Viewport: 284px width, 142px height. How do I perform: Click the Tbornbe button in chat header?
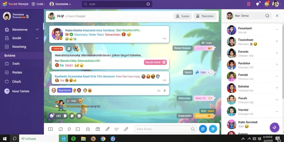(205, 16)
